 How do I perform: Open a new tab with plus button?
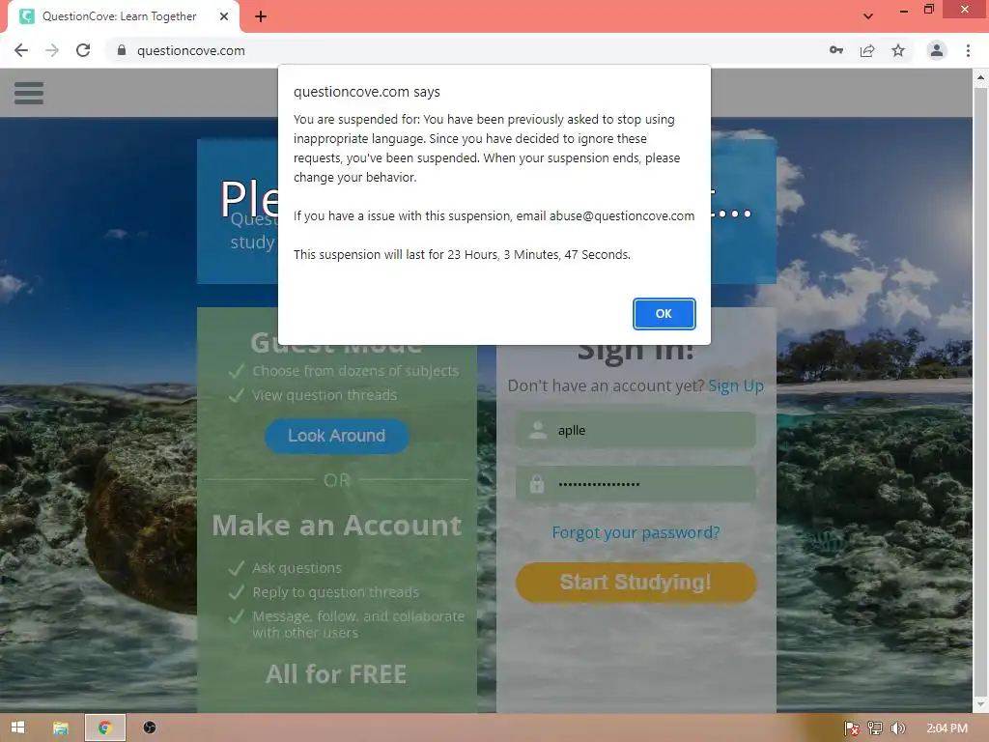pyautogui.click(x=261, y=16)
